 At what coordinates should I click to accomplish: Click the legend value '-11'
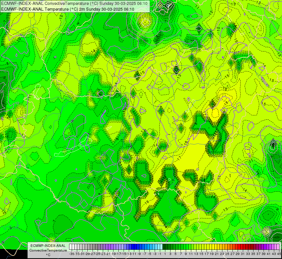134,254
